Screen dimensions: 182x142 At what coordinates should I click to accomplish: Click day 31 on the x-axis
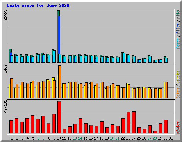(x=171, y=138)
